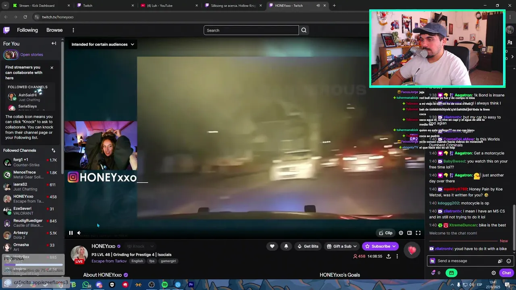Open the three-dot navigation menu beside Browse
Image resolution: width=516 pixels, height=290 pixels.
pos(73,30)
